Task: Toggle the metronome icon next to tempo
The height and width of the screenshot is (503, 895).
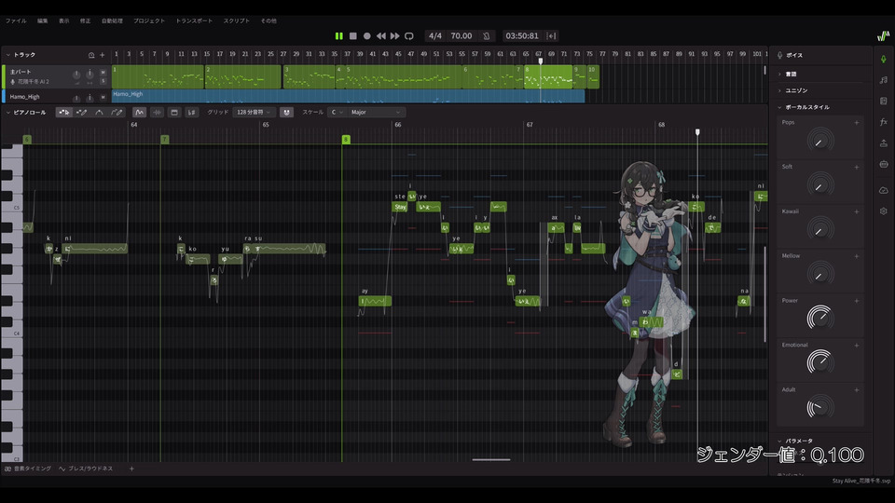Action: pyautogui.click(x=487, y=36)
